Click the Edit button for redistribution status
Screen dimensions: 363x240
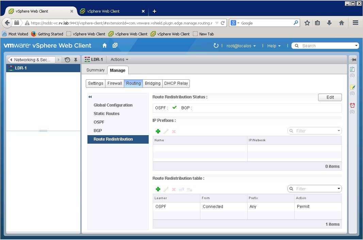330,97
